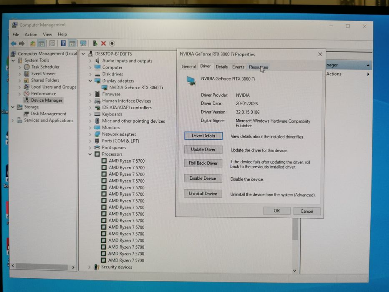Select Task Scheduler clock icon in tree
Viewport: 389px width, 292px height.
point(27,67)
